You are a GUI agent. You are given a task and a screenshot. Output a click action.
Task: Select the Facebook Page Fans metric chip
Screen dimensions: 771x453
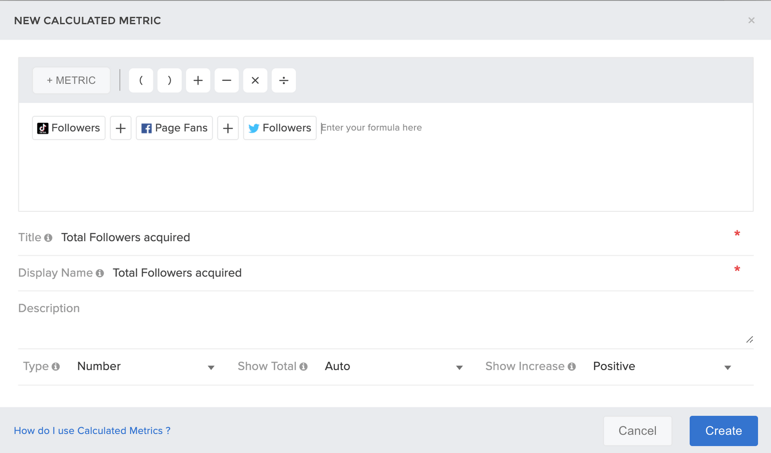(x=174, y=128)
